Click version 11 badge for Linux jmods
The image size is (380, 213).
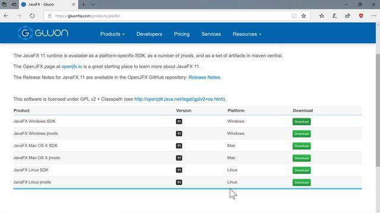pos(179,182)
